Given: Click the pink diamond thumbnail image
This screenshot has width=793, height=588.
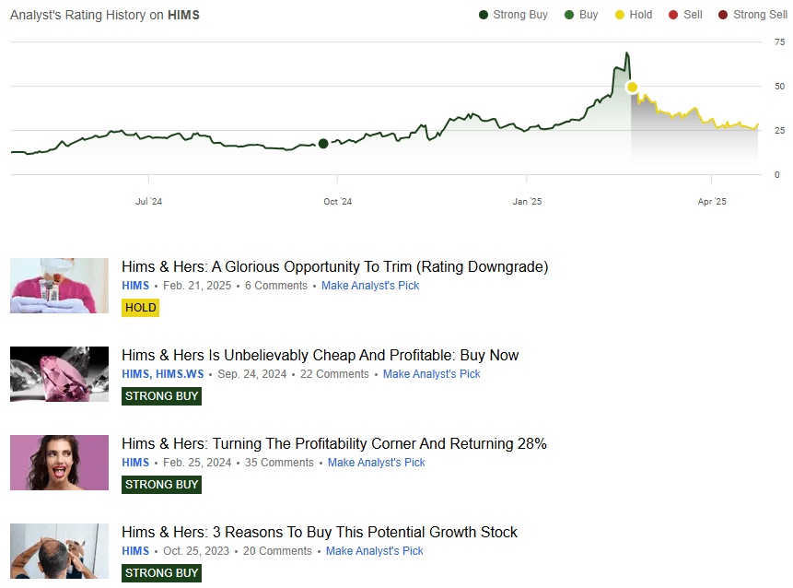Looking at the screenshot, I should point(59,374).
